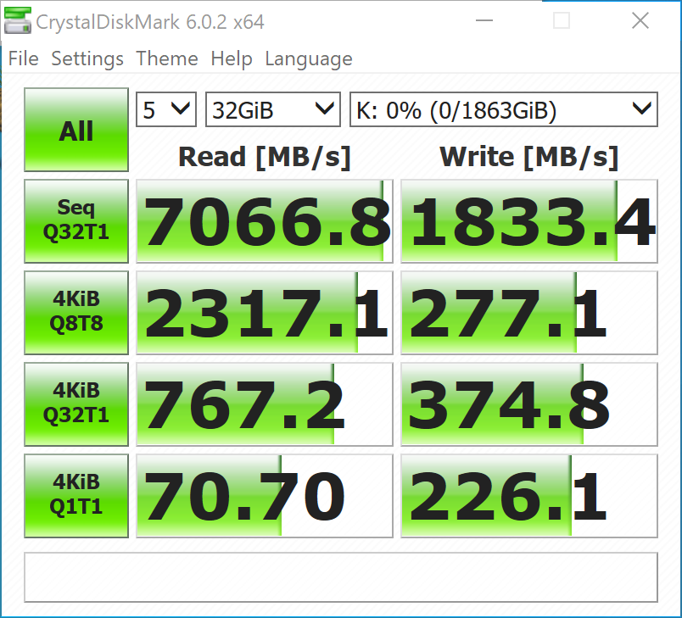
Task: Click the Seq read result 7066.8
Action: coord(265,221)
